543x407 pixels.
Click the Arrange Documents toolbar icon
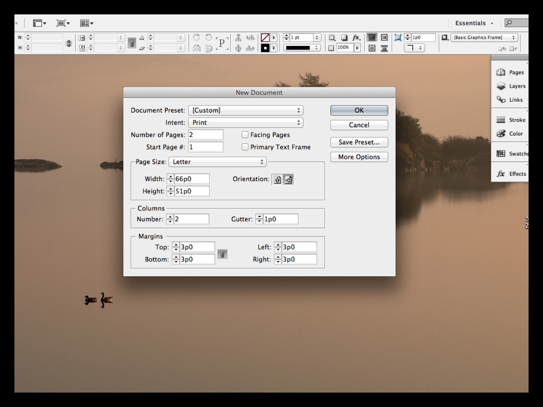[87, 23]
